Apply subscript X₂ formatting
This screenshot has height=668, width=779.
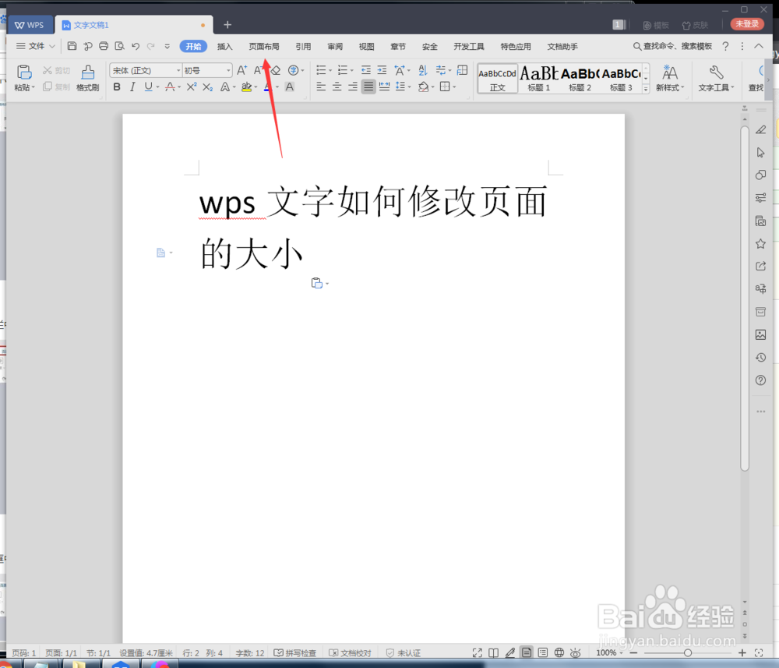click(x=208, y=87)
